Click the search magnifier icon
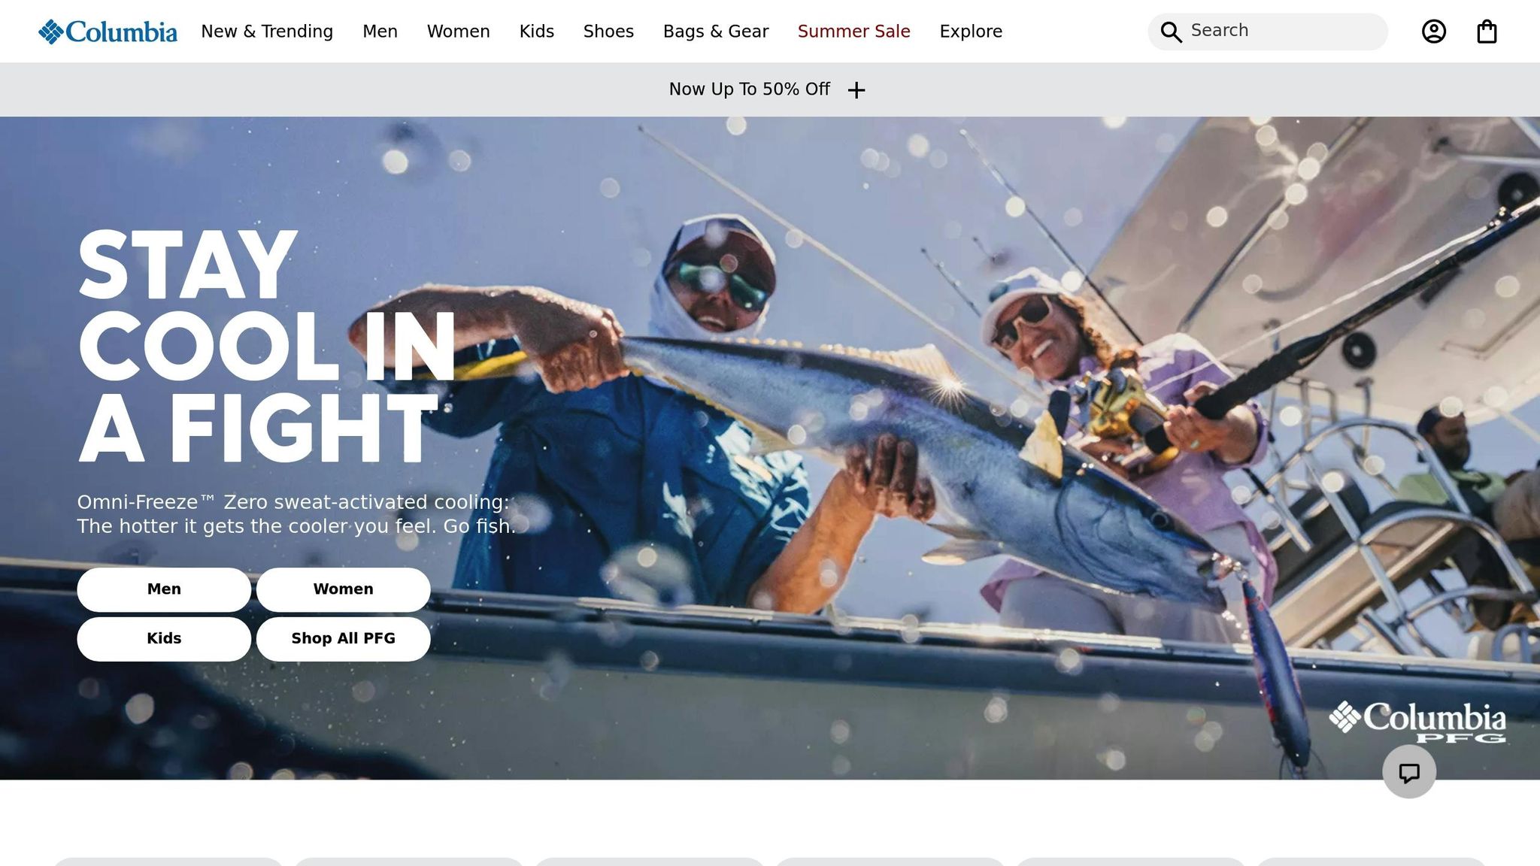1540x866 pixels. pos(1171,32)
